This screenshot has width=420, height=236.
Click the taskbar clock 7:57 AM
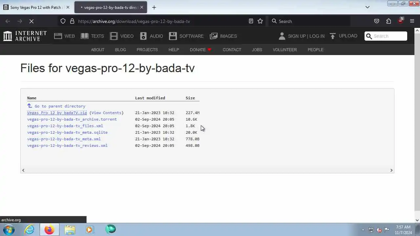403,227
